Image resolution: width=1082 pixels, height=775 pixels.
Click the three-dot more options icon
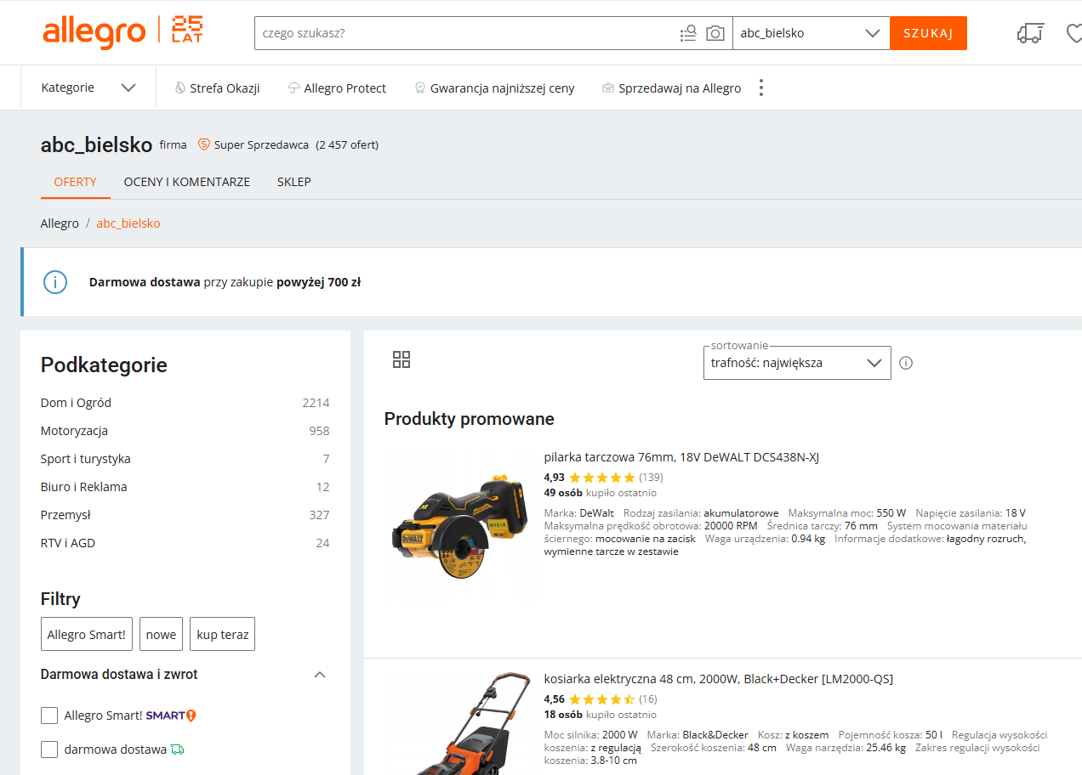pos(761,88)
